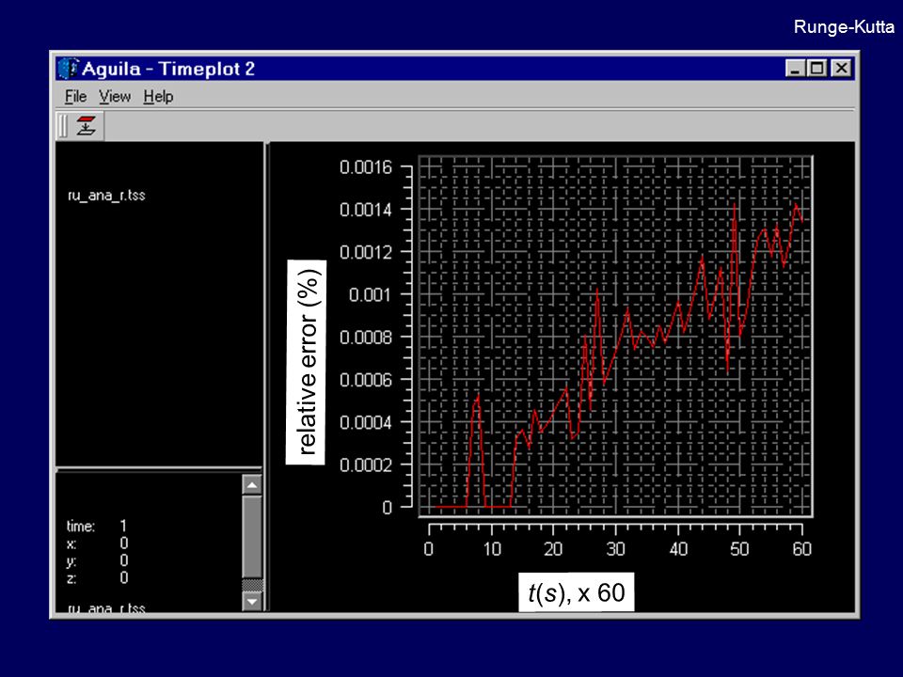Close the Aguila Timeplot 2 window
Viewport: 903px width, 677px height.
pyautogui.click(x=841, y=69)
